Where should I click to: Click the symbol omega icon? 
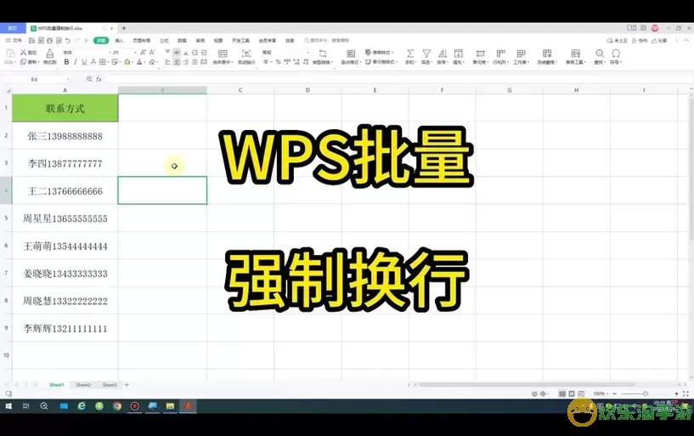616,54
